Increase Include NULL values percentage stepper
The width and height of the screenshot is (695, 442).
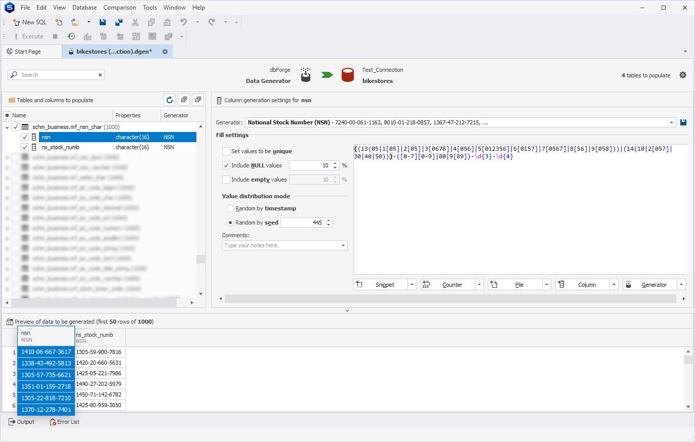tap(335, 163)
